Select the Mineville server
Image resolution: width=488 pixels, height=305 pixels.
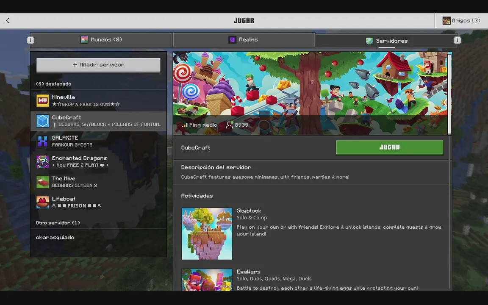click(98, 100)
